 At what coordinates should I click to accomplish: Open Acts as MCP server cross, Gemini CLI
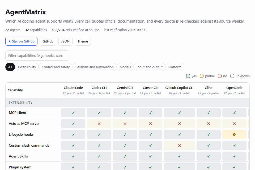tap(125, 124)
